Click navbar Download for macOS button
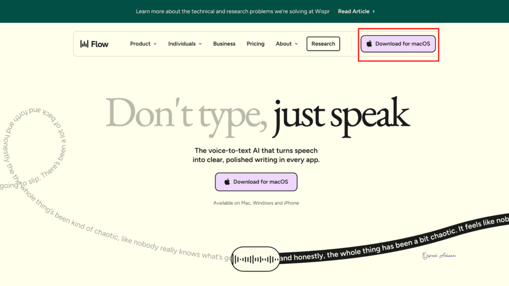The height and width of the screenshot is (286, 509). 398,44
